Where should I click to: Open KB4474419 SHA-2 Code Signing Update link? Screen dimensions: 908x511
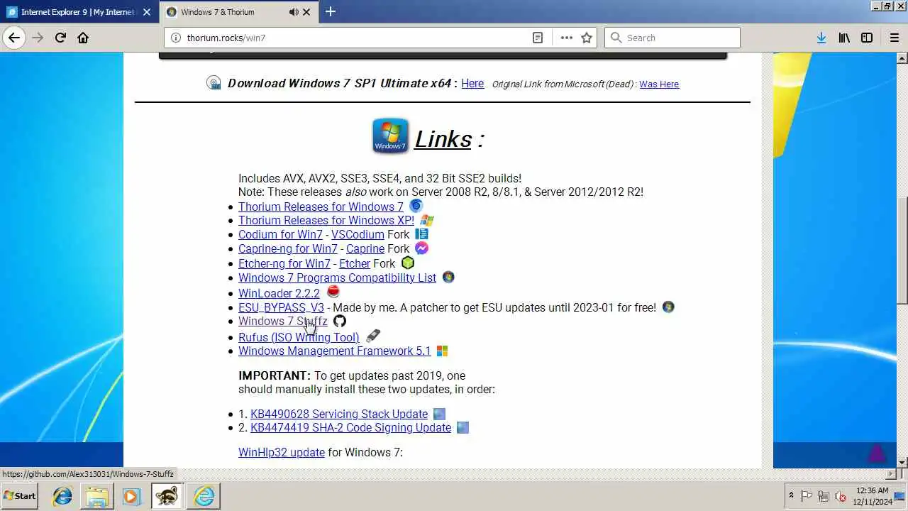(350, 427)
